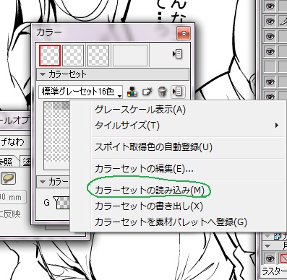Switch to the 参照 tab
Screen dimensions: 287x280
point(7,162)
